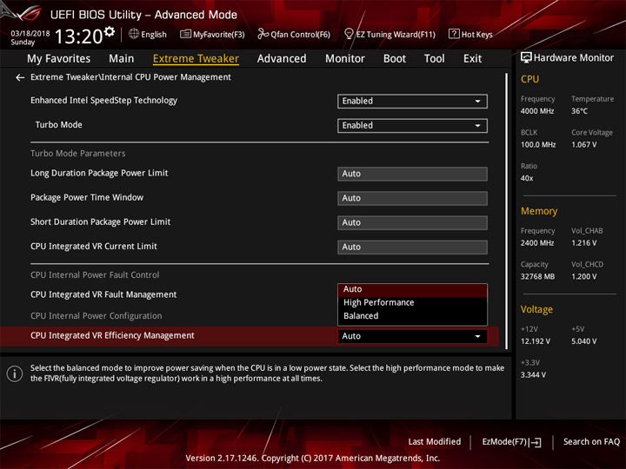Click the memory frequency value 2400 MHz
Image resolution: width=626 pixels, height=469 pixels.
pos(537,243)
